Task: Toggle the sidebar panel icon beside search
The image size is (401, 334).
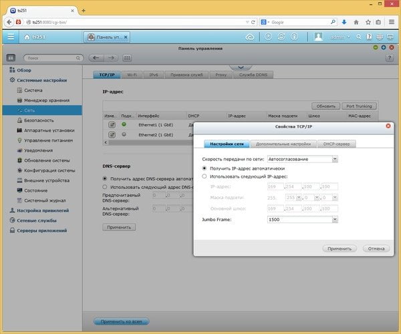Action: click(11, 58)
